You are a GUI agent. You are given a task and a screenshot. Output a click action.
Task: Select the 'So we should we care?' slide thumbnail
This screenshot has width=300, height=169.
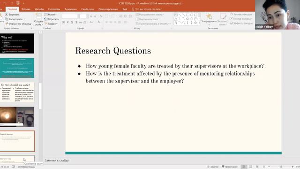click(x=17, y=92)
